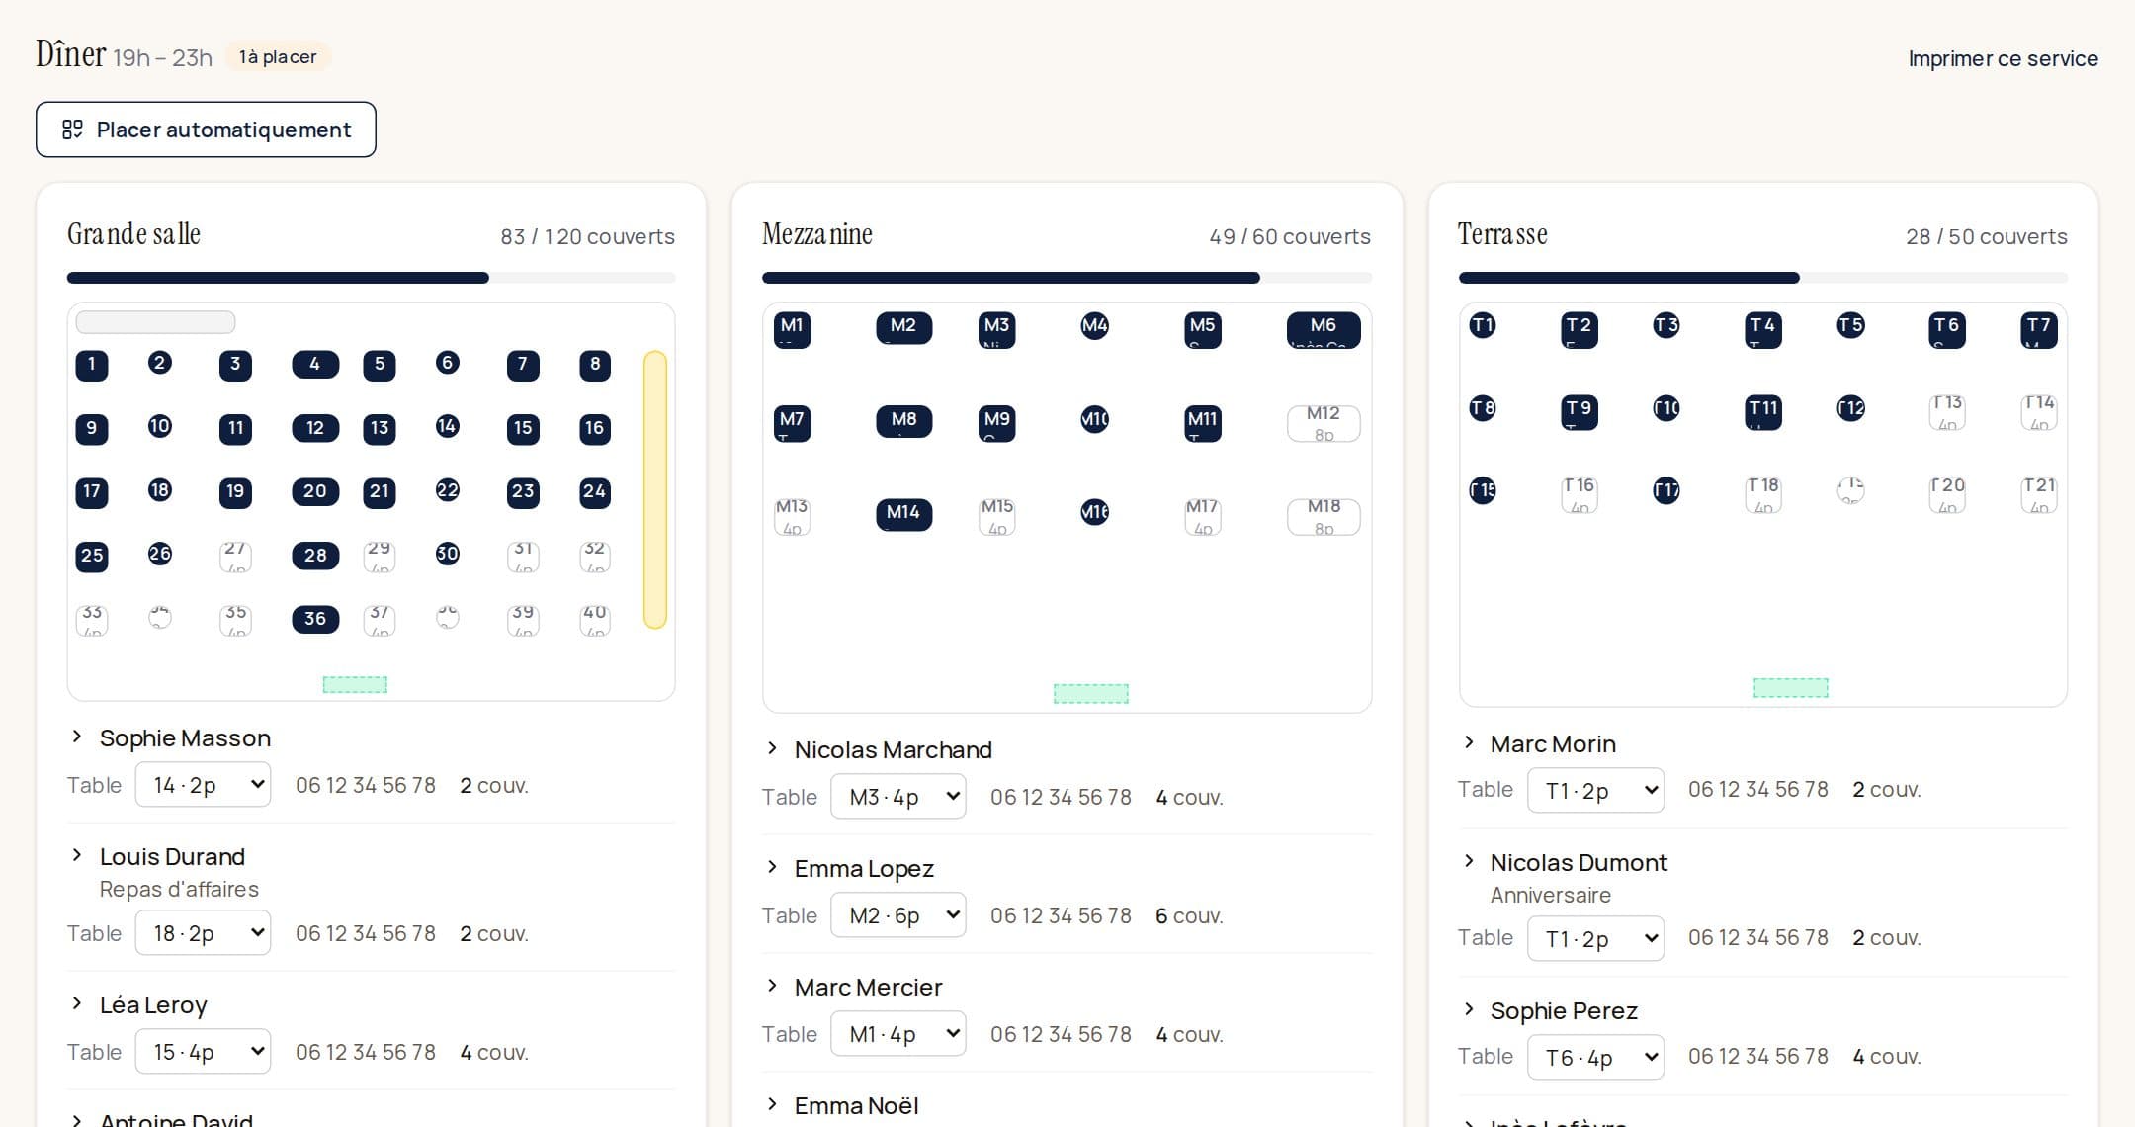The width and height of the screenshot is (2135, 1127).
Task: Click the 1 à placer badge
Action: 278,57
